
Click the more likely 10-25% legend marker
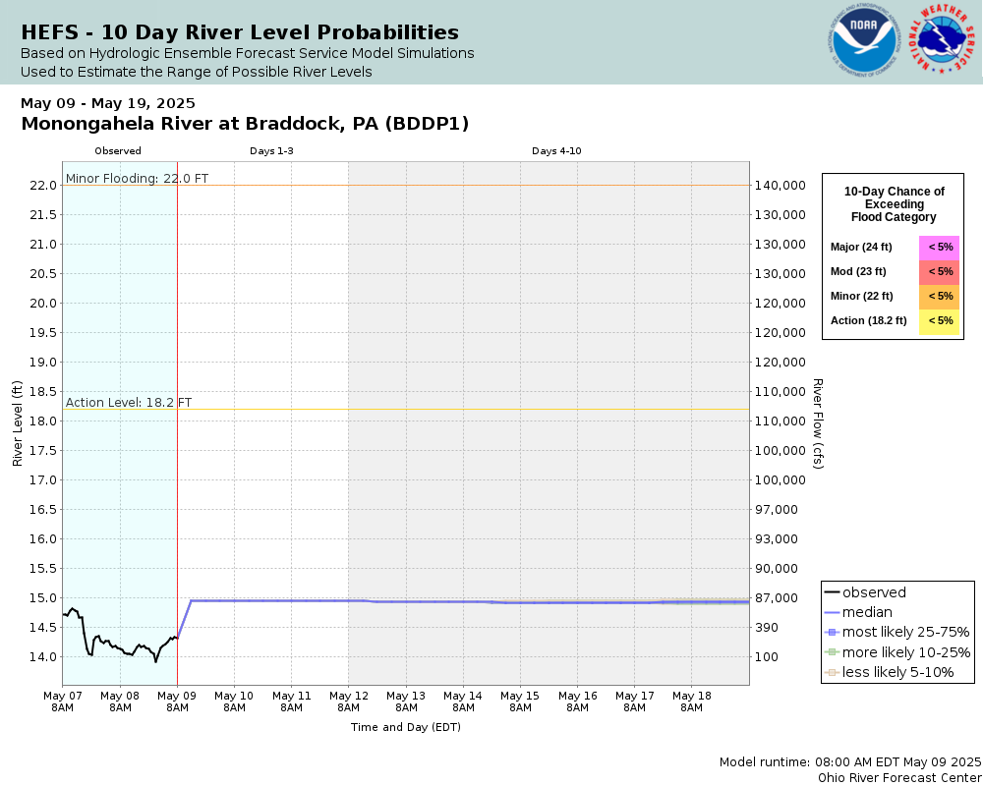point(832,652)
